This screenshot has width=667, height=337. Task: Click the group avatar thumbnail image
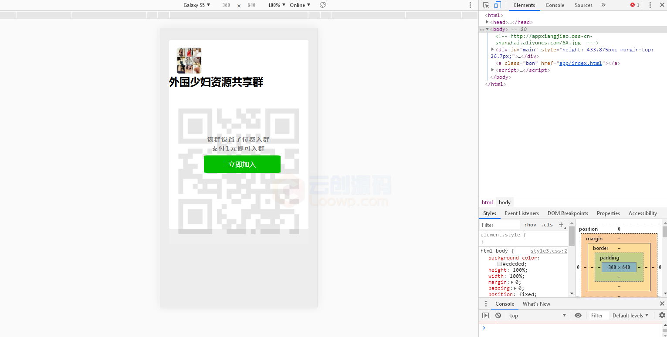pos(189,61)
